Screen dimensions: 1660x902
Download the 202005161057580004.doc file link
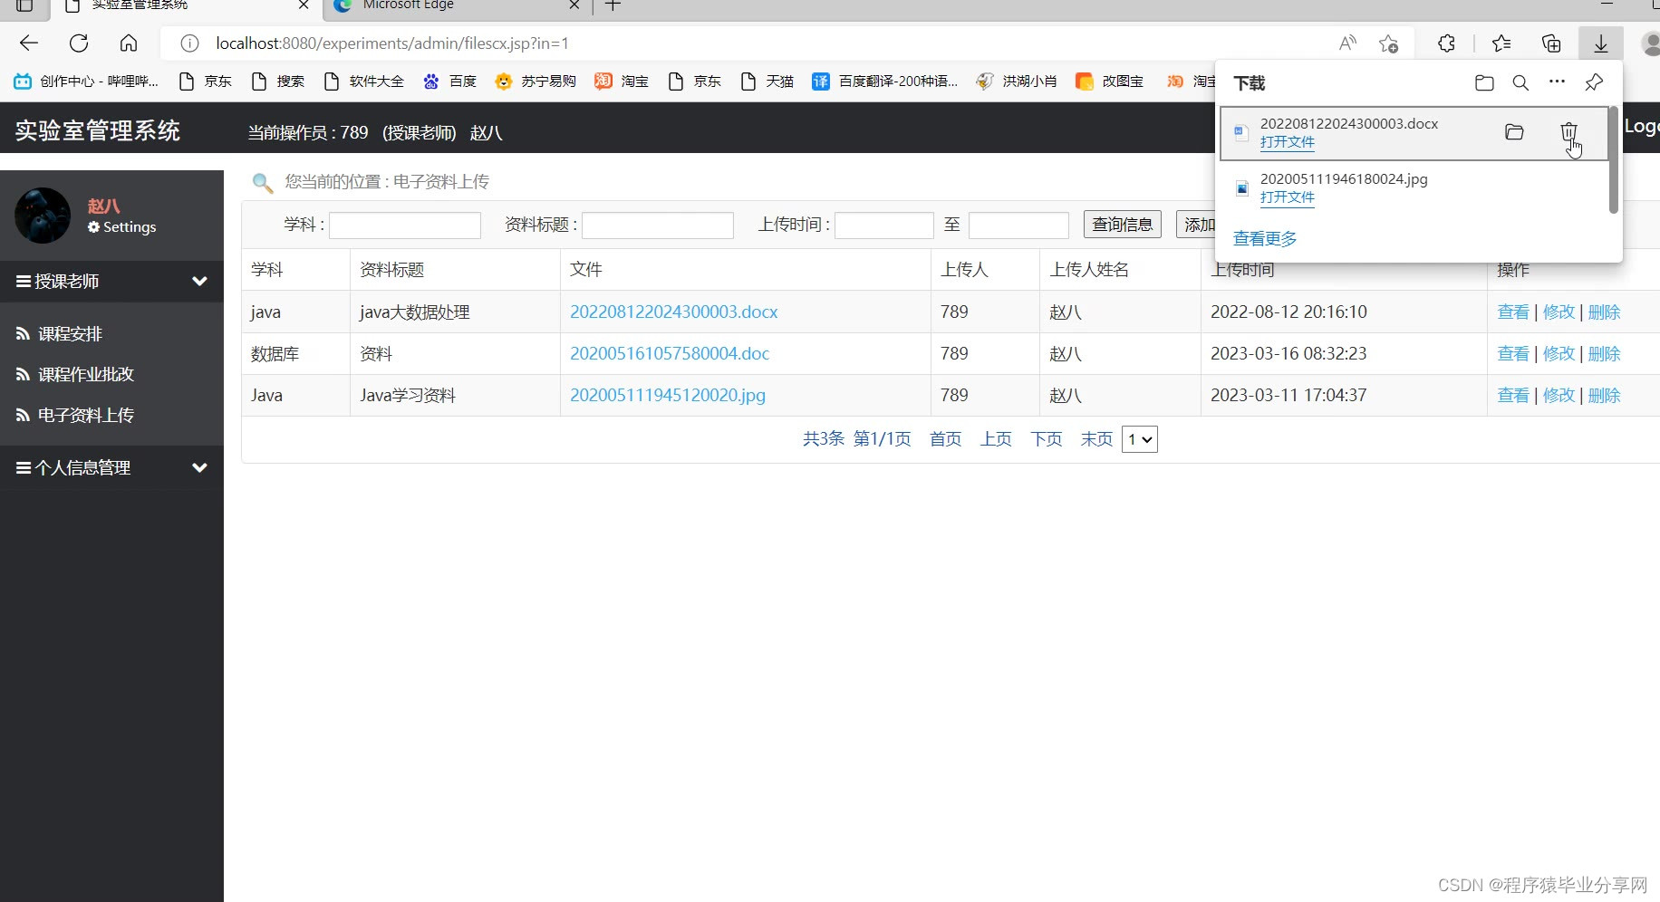click(x=670, y=354)
